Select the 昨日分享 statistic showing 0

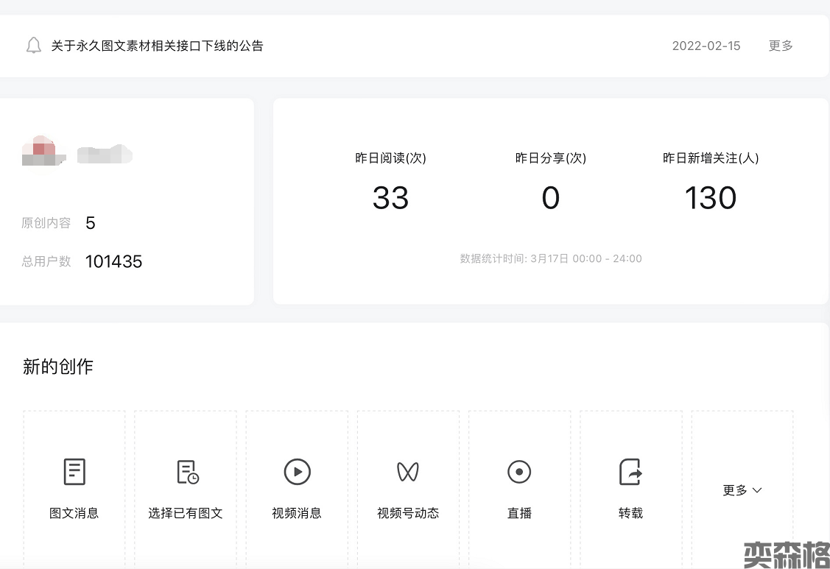tap(550, 198)
